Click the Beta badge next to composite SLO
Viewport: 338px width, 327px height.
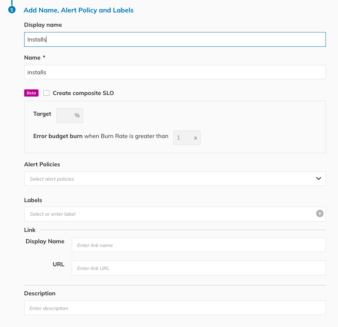(x=31, y=93)
